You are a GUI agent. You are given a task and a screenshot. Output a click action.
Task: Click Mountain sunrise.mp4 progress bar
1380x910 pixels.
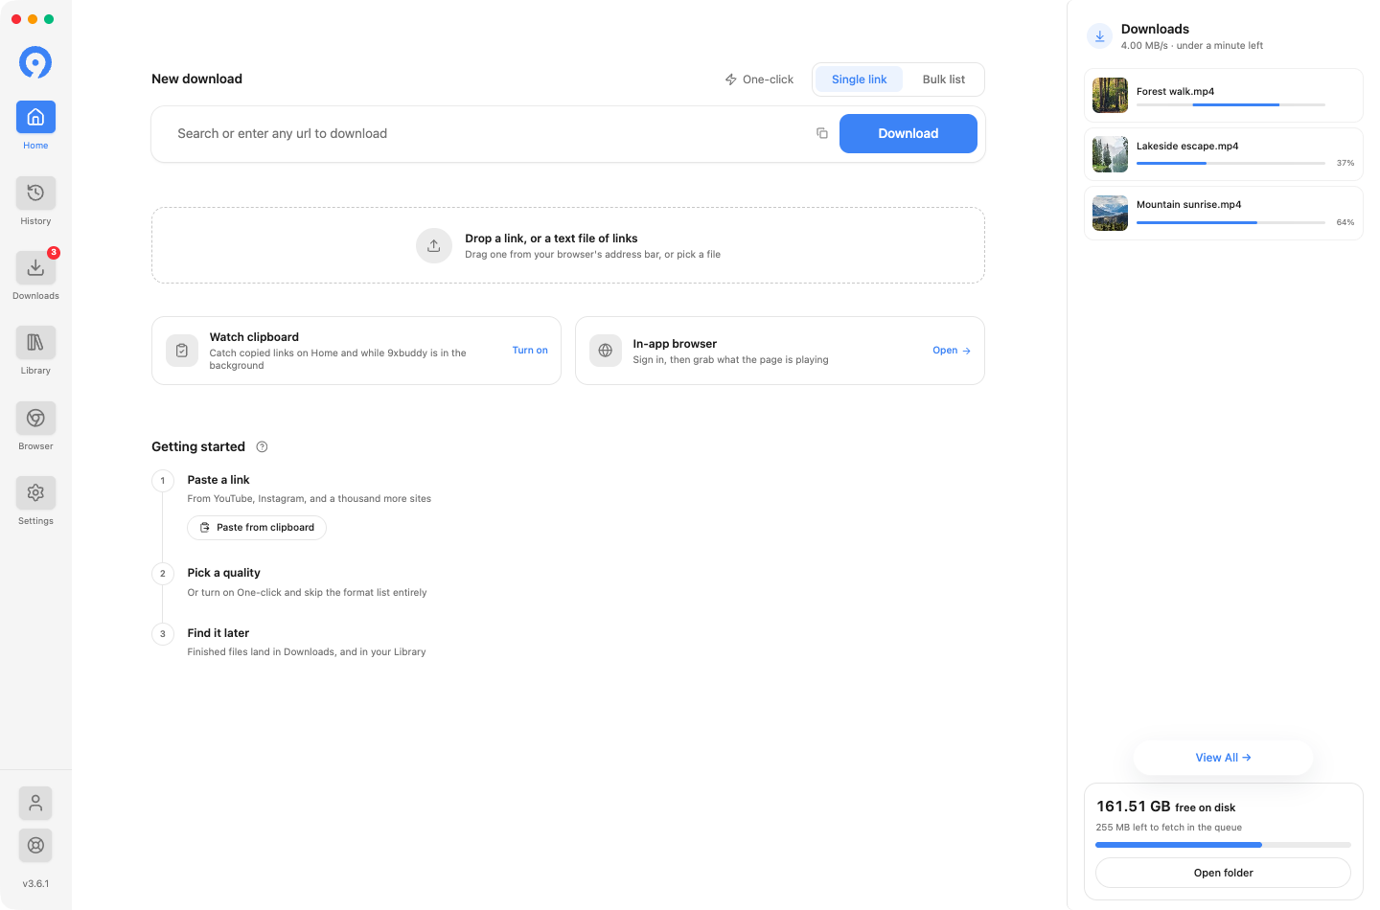1230,222
